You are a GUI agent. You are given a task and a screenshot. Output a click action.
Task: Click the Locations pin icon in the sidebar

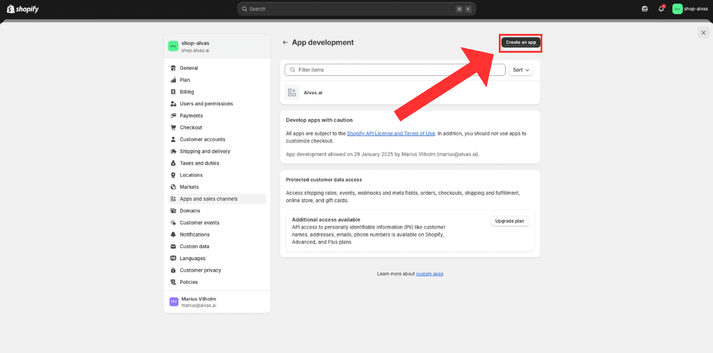coord(173,175)
